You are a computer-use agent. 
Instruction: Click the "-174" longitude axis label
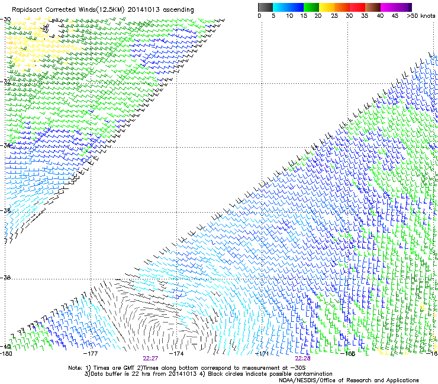click(x=176, y=354)
